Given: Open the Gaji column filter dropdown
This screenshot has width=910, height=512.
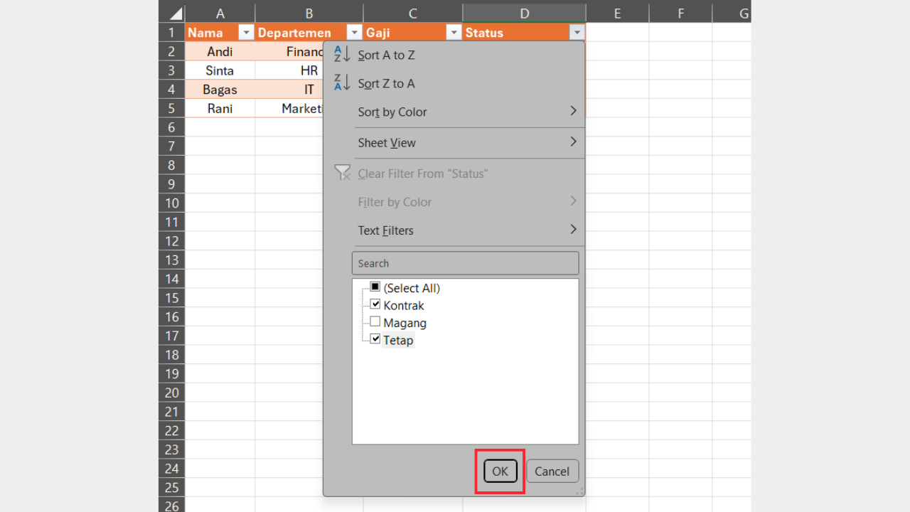Looking at the screenshot, I should (454, 33).
